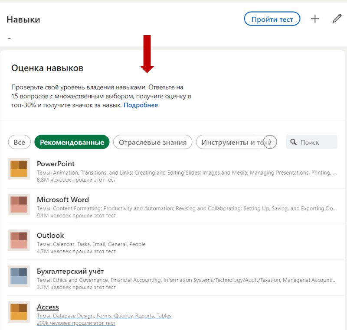Open the Access test thumbnail icon
Image resolution: width=347 pixels, height=330 pixels.
tap(19, 312)
